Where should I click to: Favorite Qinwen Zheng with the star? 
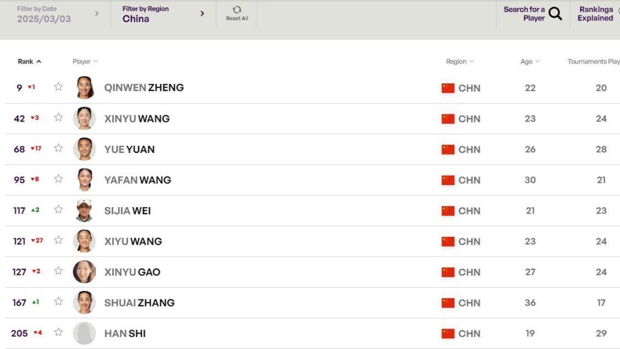(59, 87)
